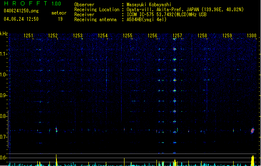Click the 1251 time marker
The height and width of the screenshot is (166, 261).
tap(28, 35)
